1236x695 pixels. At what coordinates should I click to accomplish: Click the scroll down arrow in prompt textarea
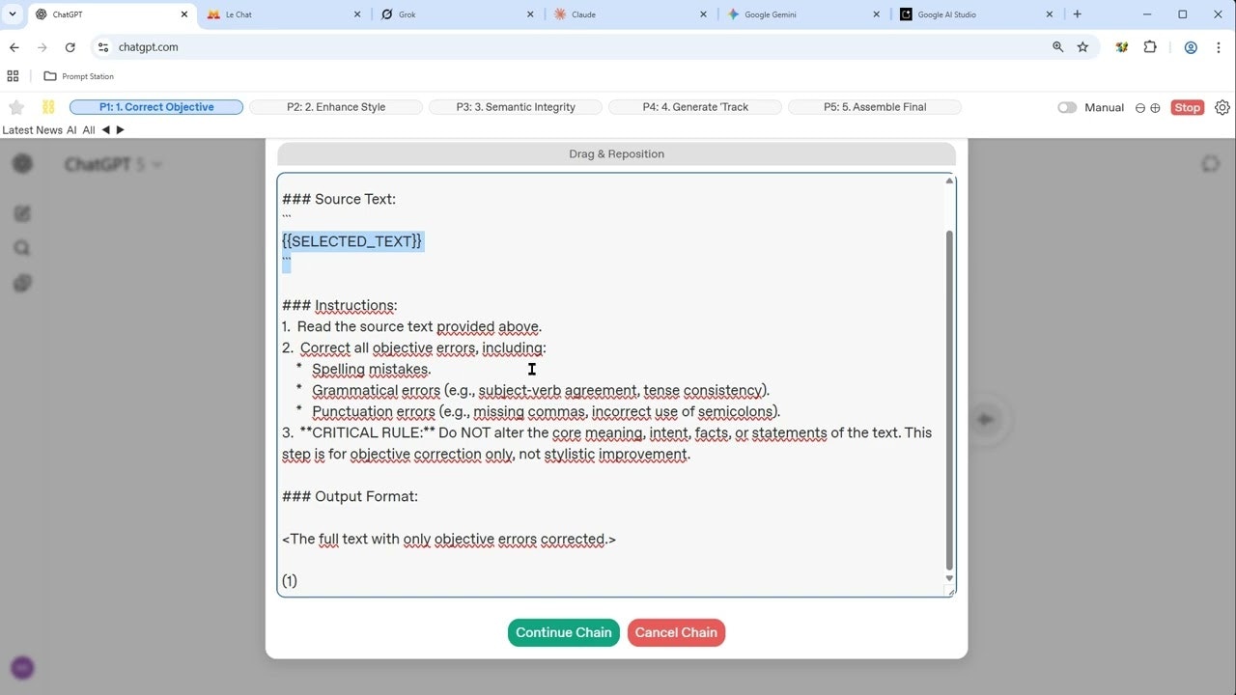coord(949,578)
